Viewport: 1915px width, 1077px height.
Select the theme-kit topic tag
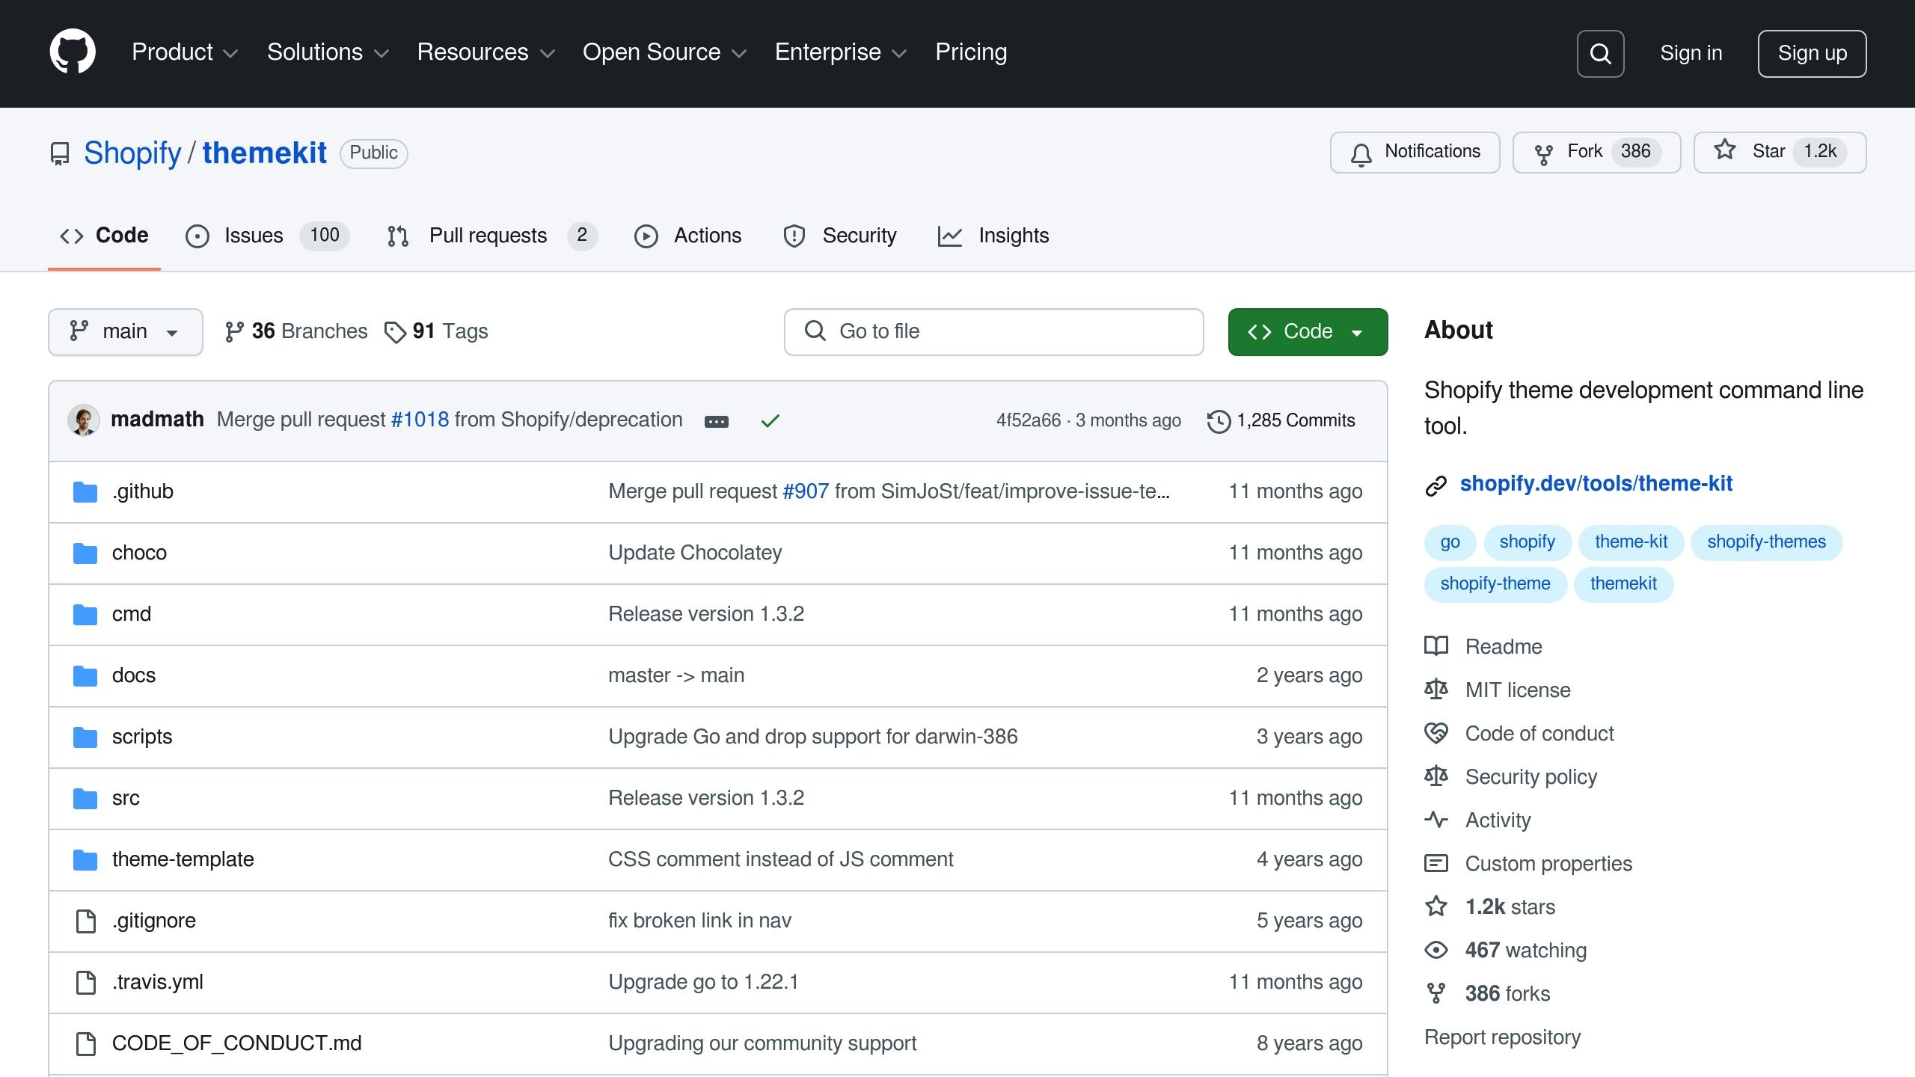[x=1631, y=542]
